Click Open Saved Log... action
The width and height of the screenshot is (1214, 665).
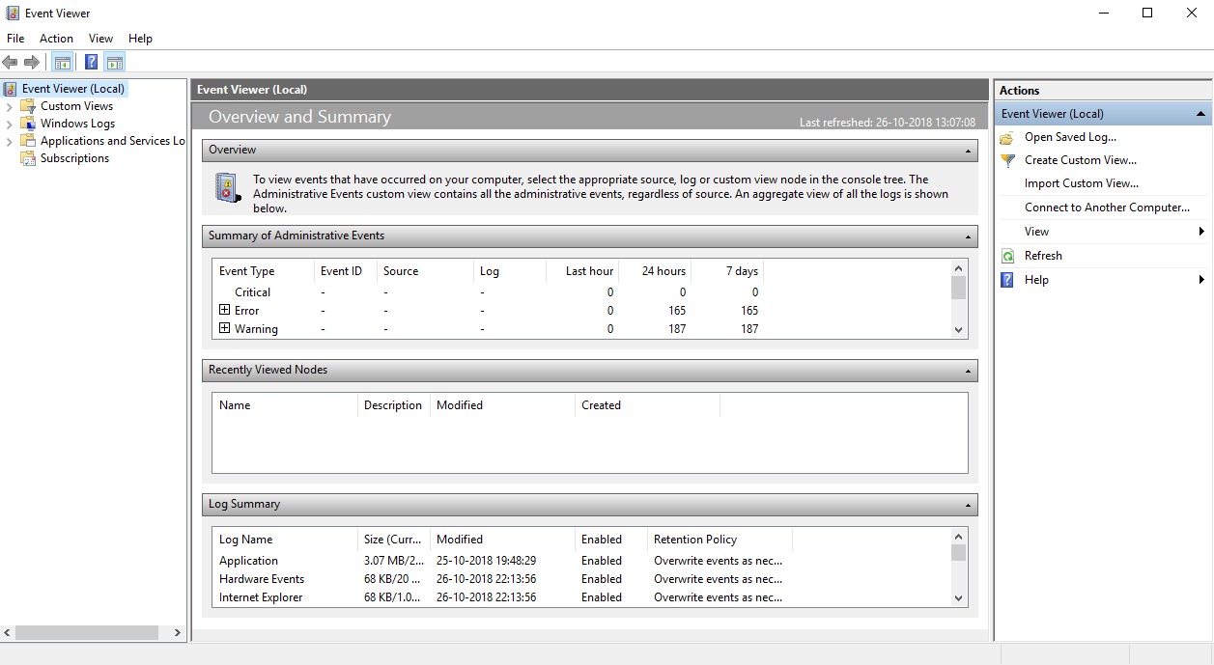pos(1070,137)
